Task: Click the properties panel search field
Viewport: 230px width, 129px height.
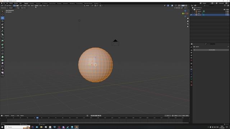Action: (210, 44)
